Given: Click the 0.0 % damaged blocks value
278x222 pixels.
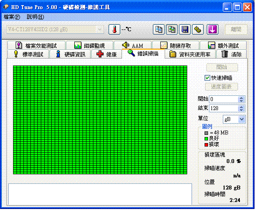Looking at the screenshot, I should point(234,161).
